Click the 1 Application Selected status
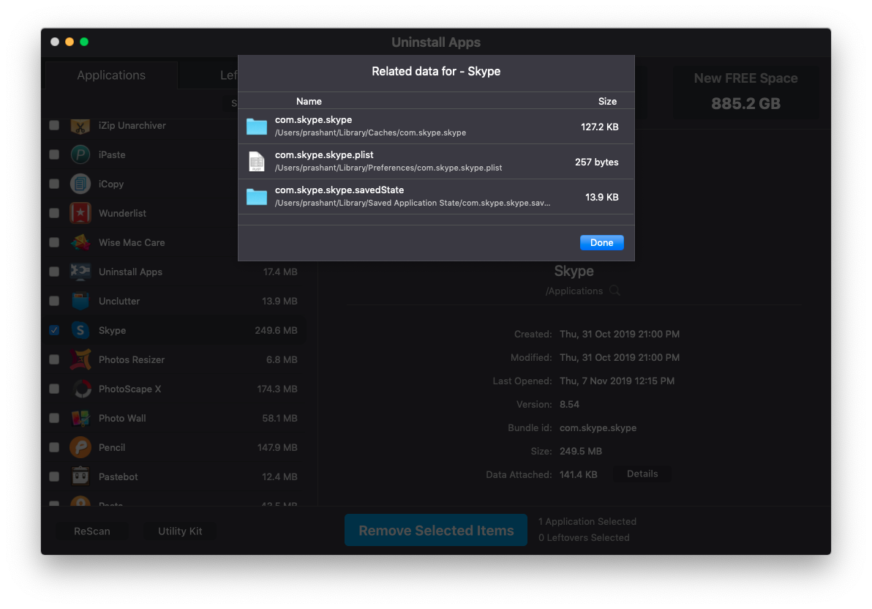The image size is (872, 609). pyautogui.click(x=587, y=522)
